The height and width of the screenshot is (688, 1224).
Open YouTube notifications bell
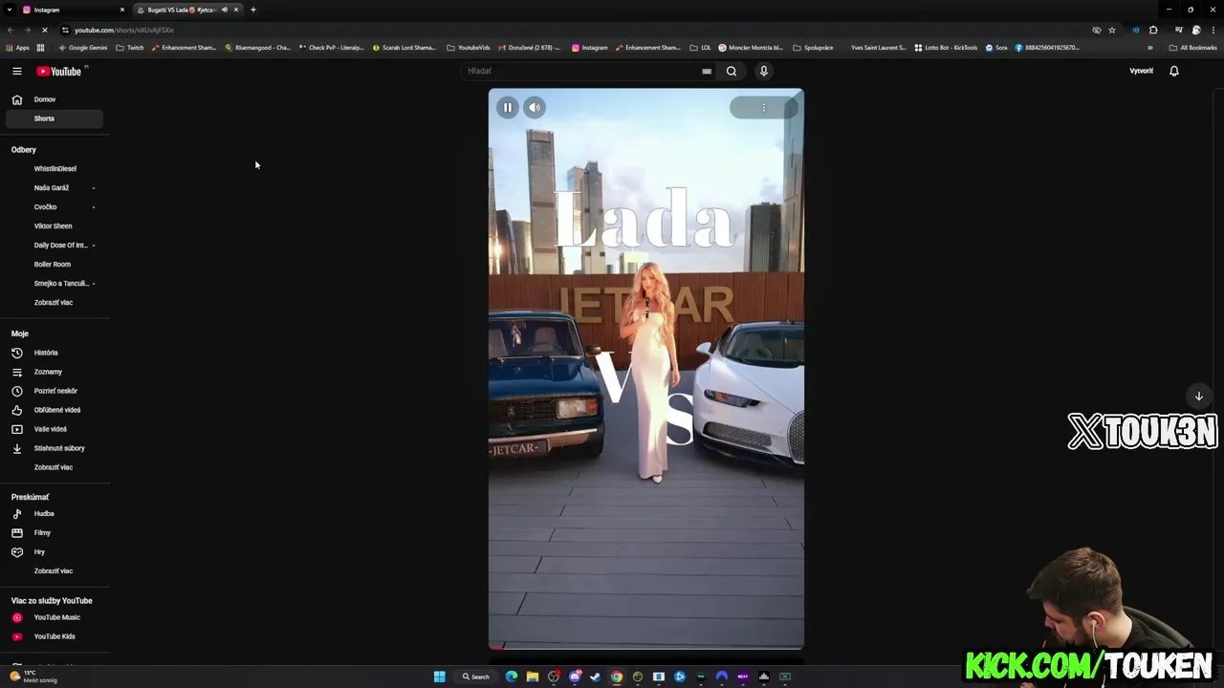(x=1174, y=71)
